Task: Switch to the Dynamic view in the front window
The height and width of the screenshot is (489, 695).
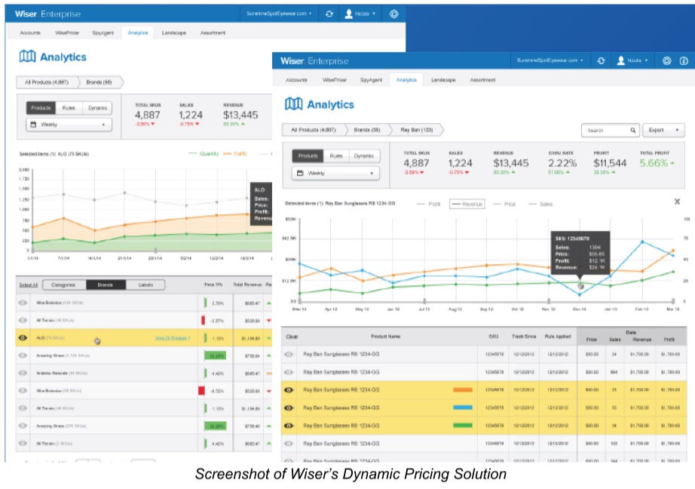Action: (364, 155)
